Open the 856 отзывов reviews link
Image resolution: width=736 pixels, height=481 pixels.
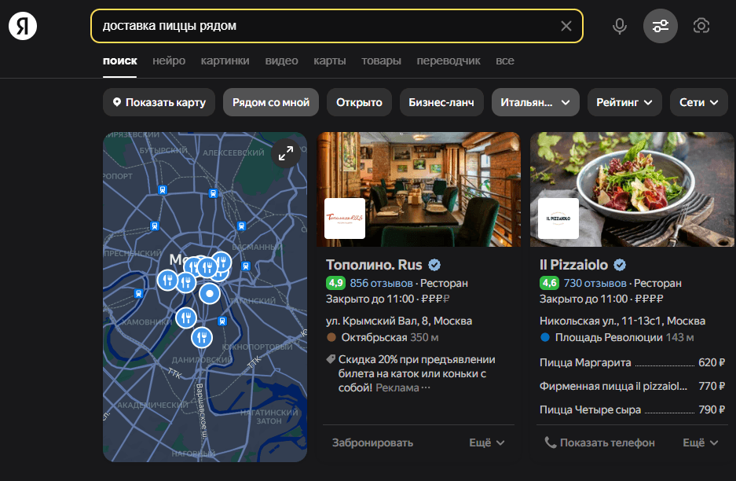click(x=381, y=283)
